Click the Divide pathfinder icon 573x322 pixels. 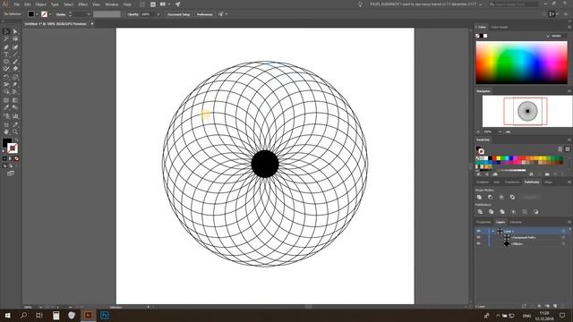[480, 212]
